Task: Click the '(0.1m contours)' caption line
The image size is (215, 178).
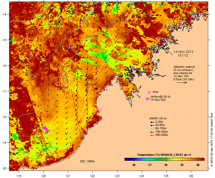Action: point(183,70)
